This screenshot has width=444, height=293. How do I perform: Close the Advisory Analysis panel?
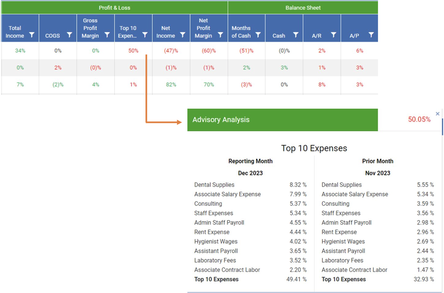438,114
